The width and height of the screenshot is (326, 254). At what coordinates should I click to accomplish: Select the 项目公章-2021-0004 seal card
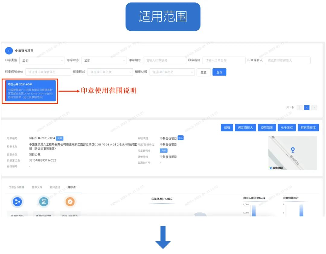click(x=30, y=91)
